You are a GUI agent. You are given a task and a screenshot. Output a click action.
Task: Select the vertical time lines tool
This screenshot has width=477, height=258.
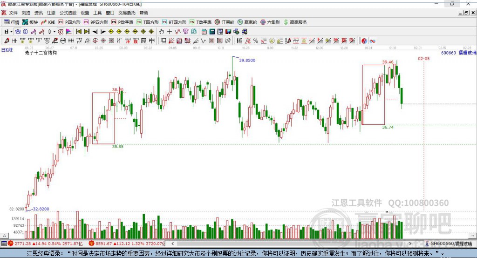click(14, 41)
